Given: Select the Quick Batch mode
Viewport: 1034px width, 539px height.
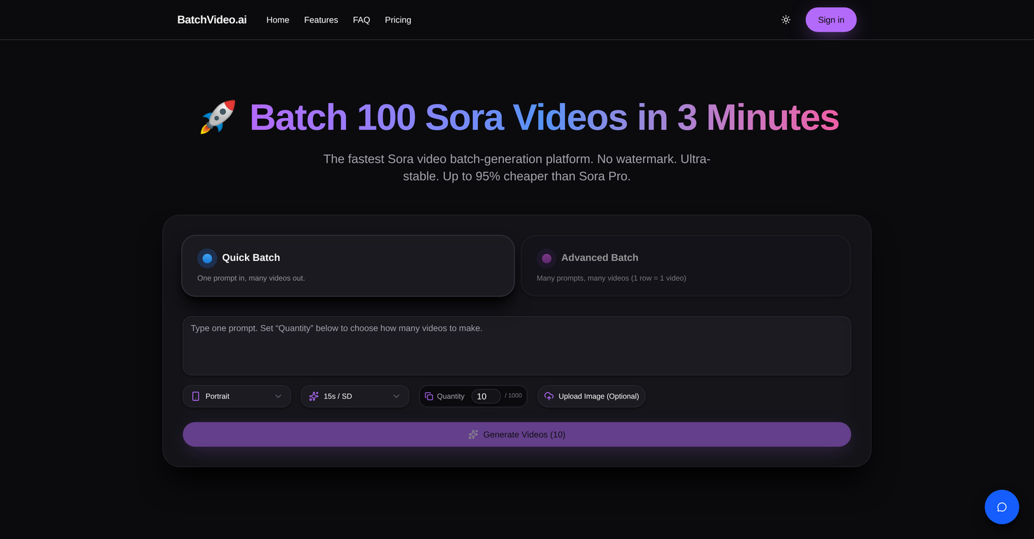Looking at the screenshot, I should pyautogui.click(x=347, y=265).
